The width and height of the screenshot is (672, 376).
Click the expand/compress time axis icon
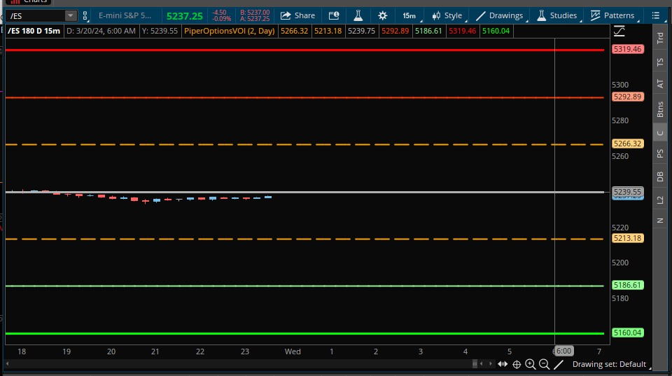point(503,364)
